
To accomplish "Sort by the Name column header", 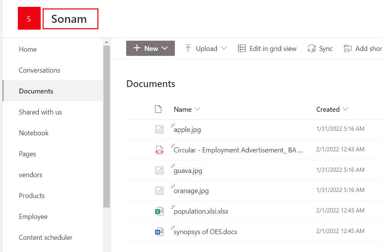I will tap(183, 109).
